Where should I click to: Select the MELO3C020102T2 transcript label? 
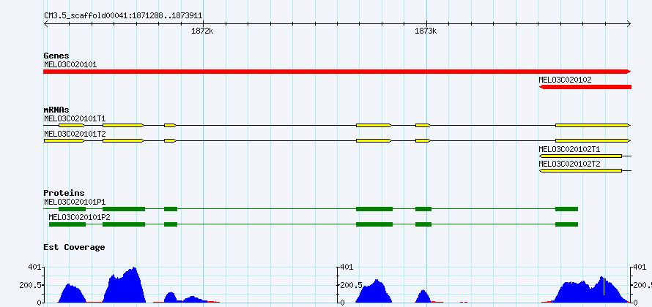pyautogui.click(x=569, y=164)
